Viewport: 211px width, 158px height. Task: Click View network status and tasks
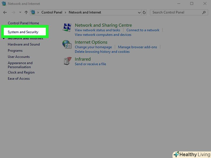pos(97,30)
